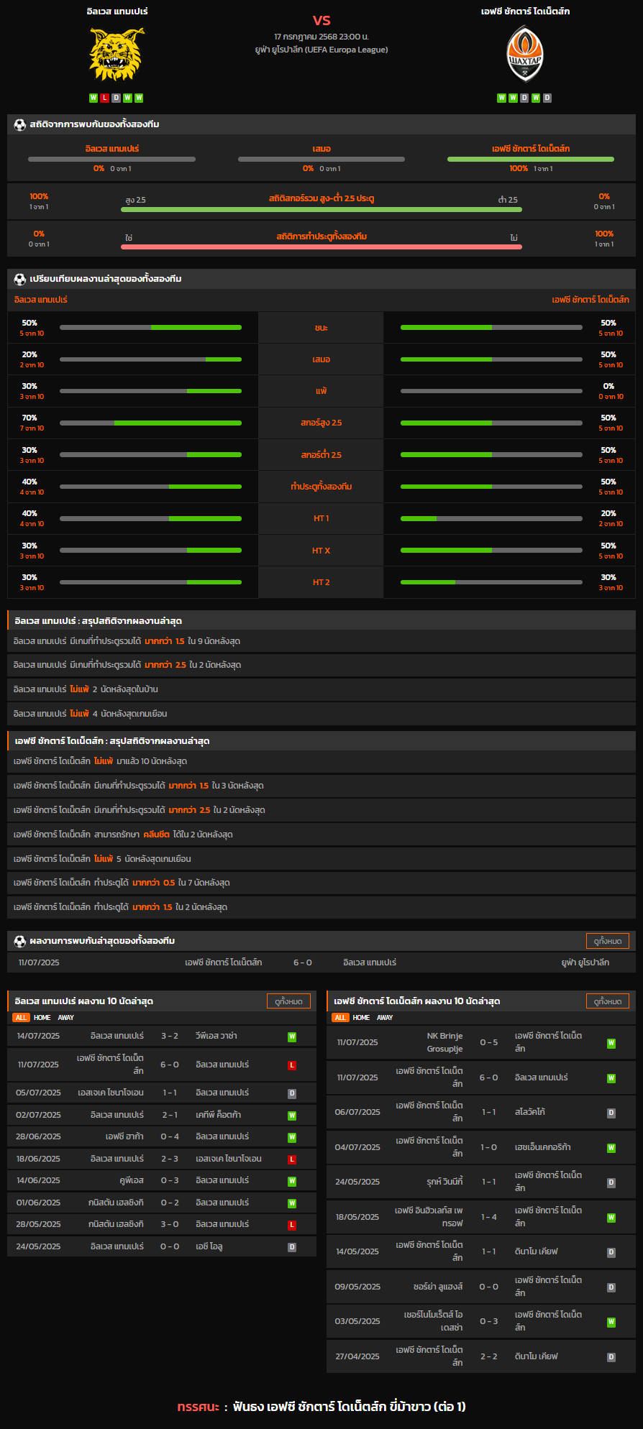643x1429 pixels.
Task: Click score 0 - 4 in เอฟซี ฮาก้า row
Action: pyautogui.click(x=170, y=1137)
